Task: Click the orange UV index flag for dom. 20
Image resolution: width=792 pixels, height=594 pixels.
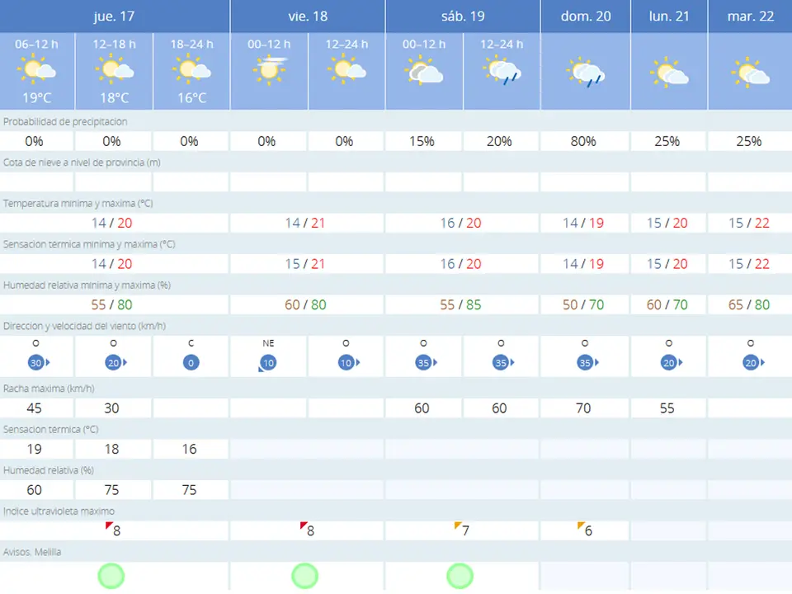Action: point(582,526)
